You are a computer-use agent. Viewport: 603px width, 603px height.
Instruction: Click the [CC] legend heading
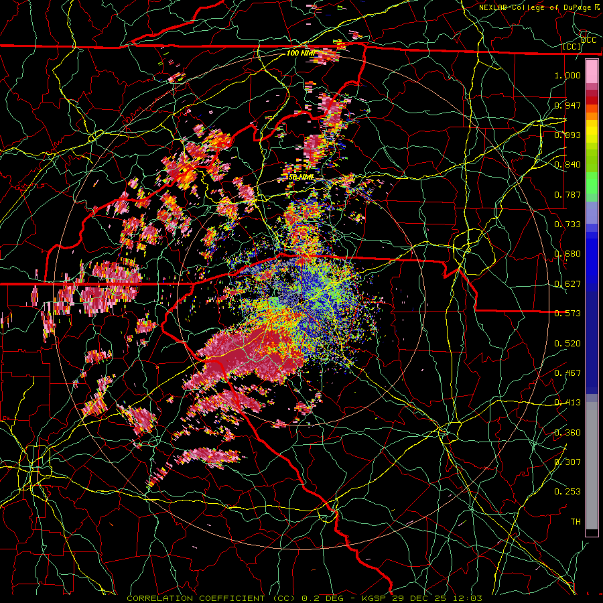(x=572, y=46)
